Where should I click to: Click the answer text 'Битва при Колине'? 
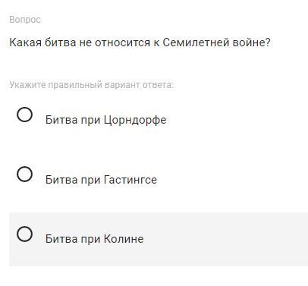coord(95,239)
